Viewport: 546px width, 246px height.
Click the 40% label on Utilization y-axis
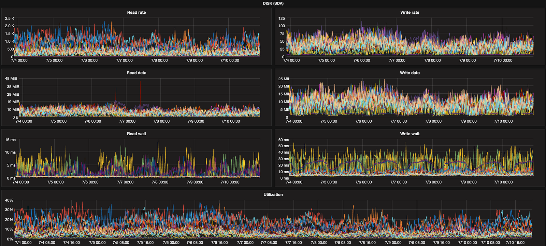[x=9, y=200]
